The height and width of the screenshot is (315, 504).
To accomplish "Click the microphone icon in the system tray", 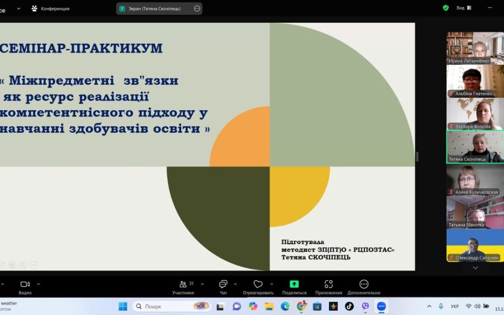I will (441, 306).
